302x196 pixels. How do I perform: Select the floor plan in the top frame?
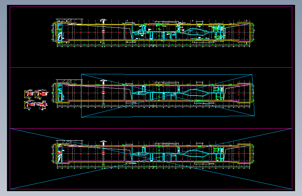pos(153,33)
